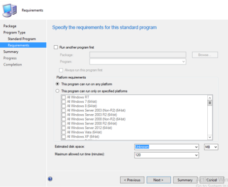Screen dimensions: 228x187
Task: Go to Completion step in sidebar
Action: (13, 64)
